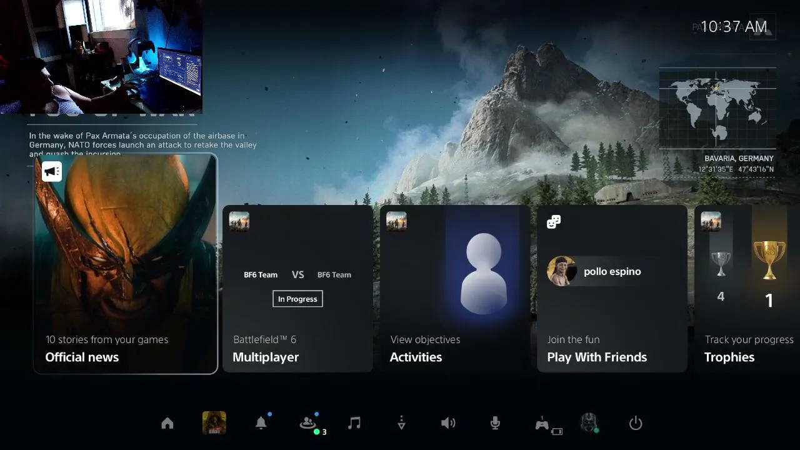Click the webcam overlay feed
Screen dimensions: 800x450
[101, 56]
